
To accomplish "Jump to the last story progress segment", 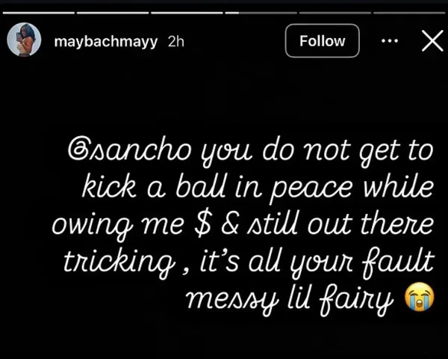I will pos(408,12).
